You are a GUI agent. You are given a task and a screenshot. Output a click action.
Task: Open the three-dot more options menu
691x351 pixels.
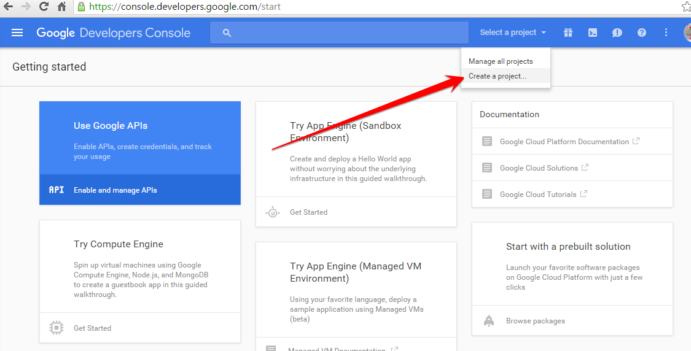[666, 33]
